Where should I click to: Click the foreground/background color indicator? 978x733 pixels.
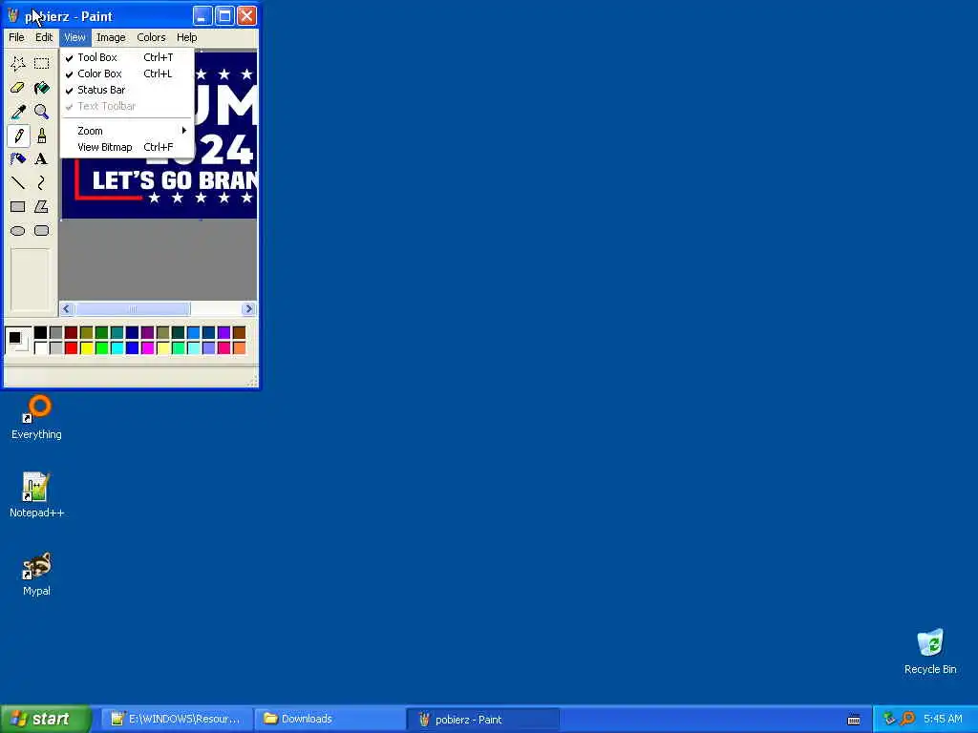pos(17,341)
